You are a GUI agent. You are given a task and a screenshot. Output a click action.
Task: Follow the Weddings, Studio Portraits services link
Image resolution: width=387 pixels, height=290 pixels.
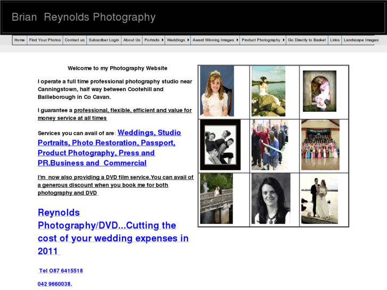pyautogui.click(x=109, y=148)
